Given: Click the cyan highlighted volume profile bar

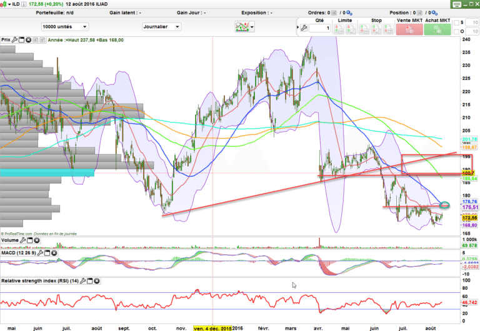Looking at the screenshot, I should click(47, 172).
